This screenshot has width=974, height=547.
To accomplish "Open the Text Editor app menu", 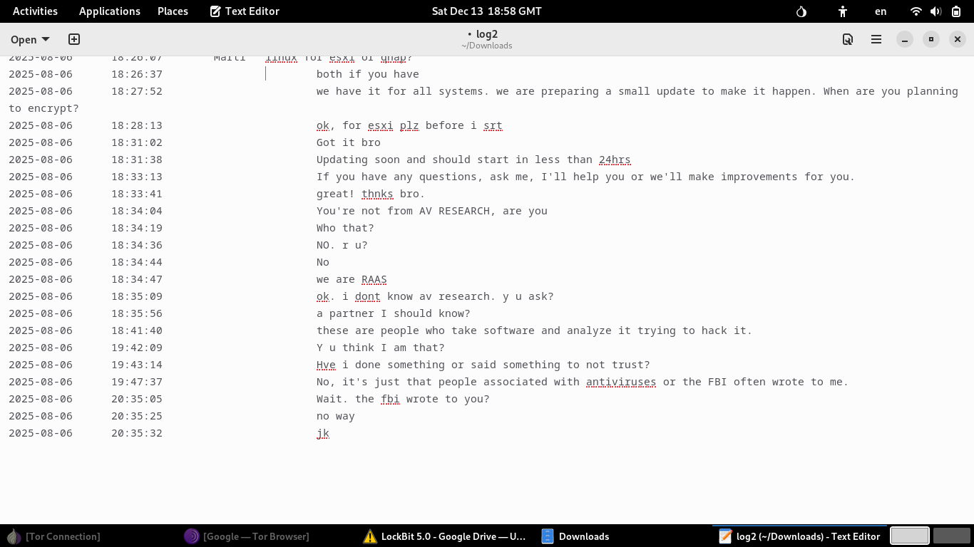I will coord(244,11).
